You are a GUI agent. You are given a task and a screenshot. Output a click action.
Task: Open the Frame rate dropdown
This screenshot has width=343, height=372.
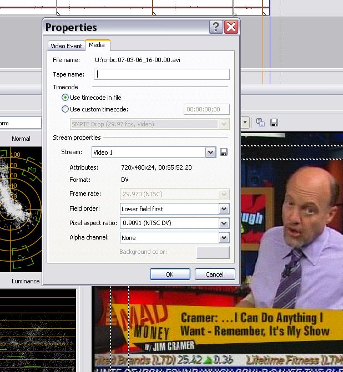[x=224, y=194]
